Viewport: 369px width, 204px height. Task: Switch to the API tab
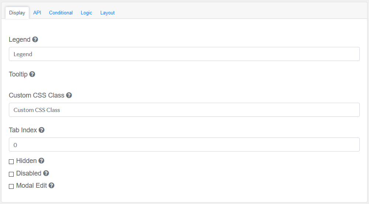click(37, 13)
